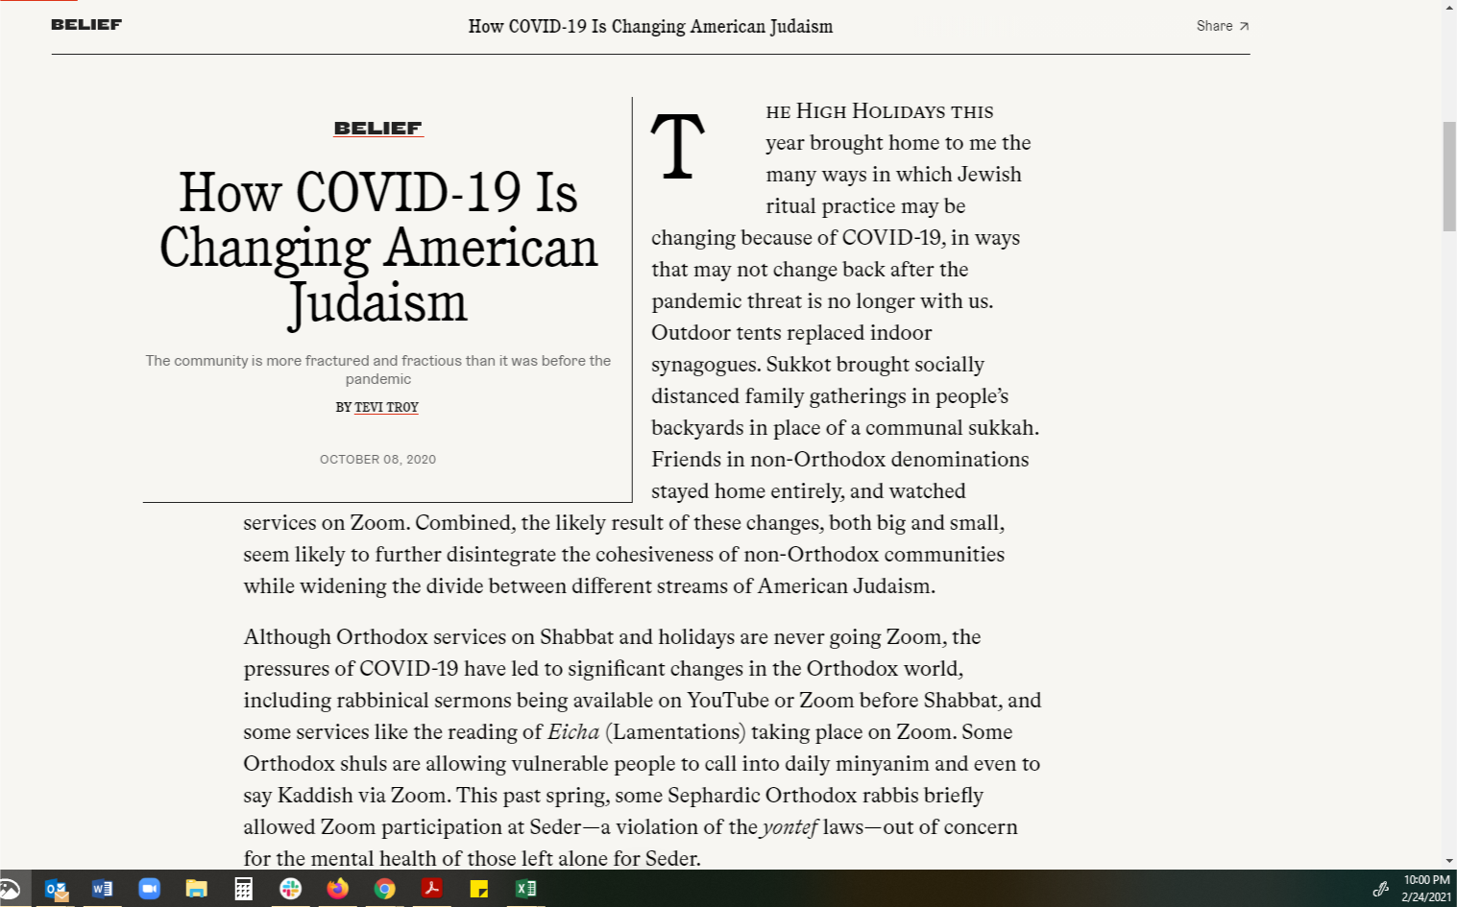The image size is (1457, 907).
Task: Switch to Firefox in the taskbar
Action: 337,889
